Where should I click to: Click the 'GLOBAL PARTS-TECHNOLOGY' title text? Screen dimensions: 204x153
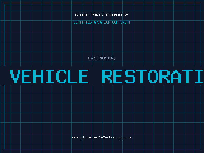[102, 15]
